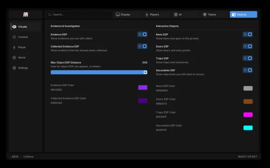The height and width of the screenshot is (168, 270).
Task: Click the World globe icon in sidebar
Action: [x=14, y=58]
